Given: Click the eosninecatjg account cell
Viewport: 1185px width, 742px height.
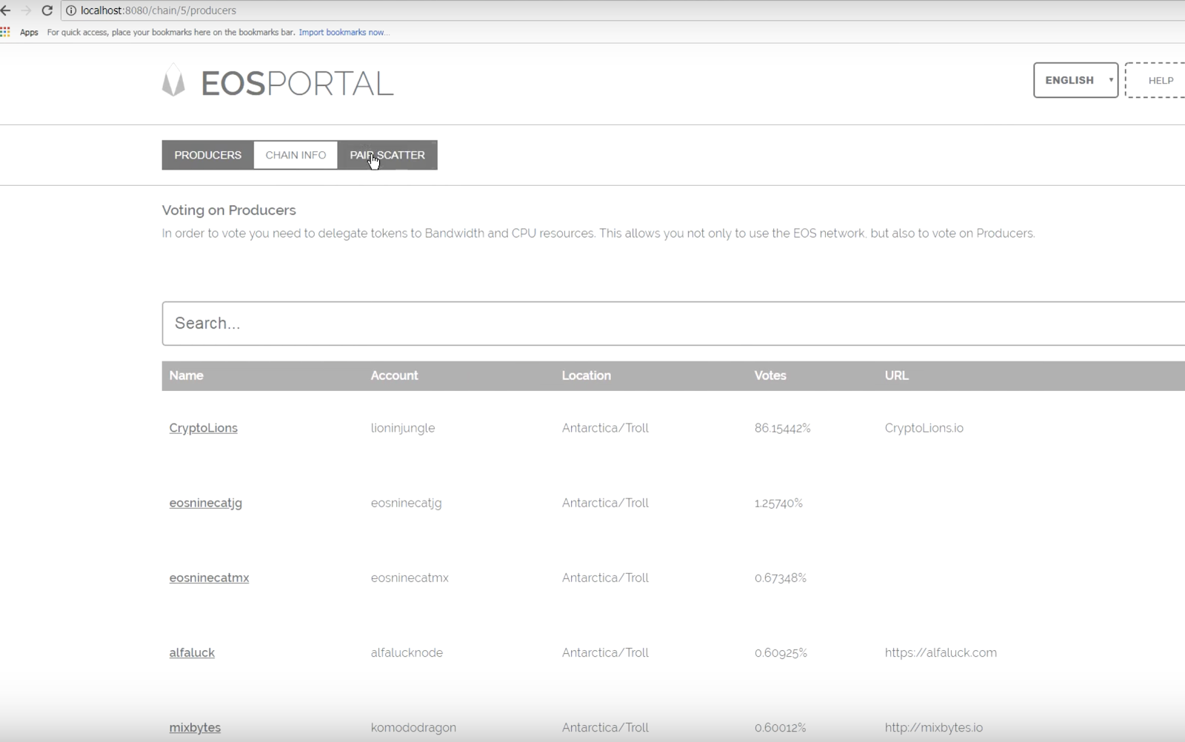Looking at the screenshot, I should click(406, 503).
